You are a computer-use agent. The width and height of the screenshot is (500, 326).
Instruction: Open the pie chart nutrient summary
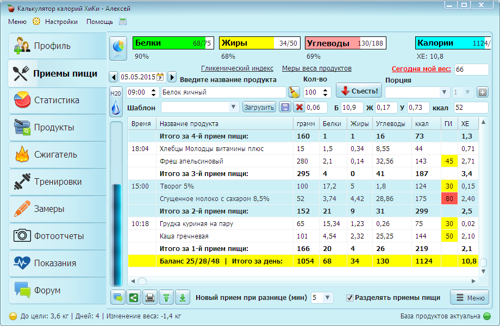coord(117,48)
